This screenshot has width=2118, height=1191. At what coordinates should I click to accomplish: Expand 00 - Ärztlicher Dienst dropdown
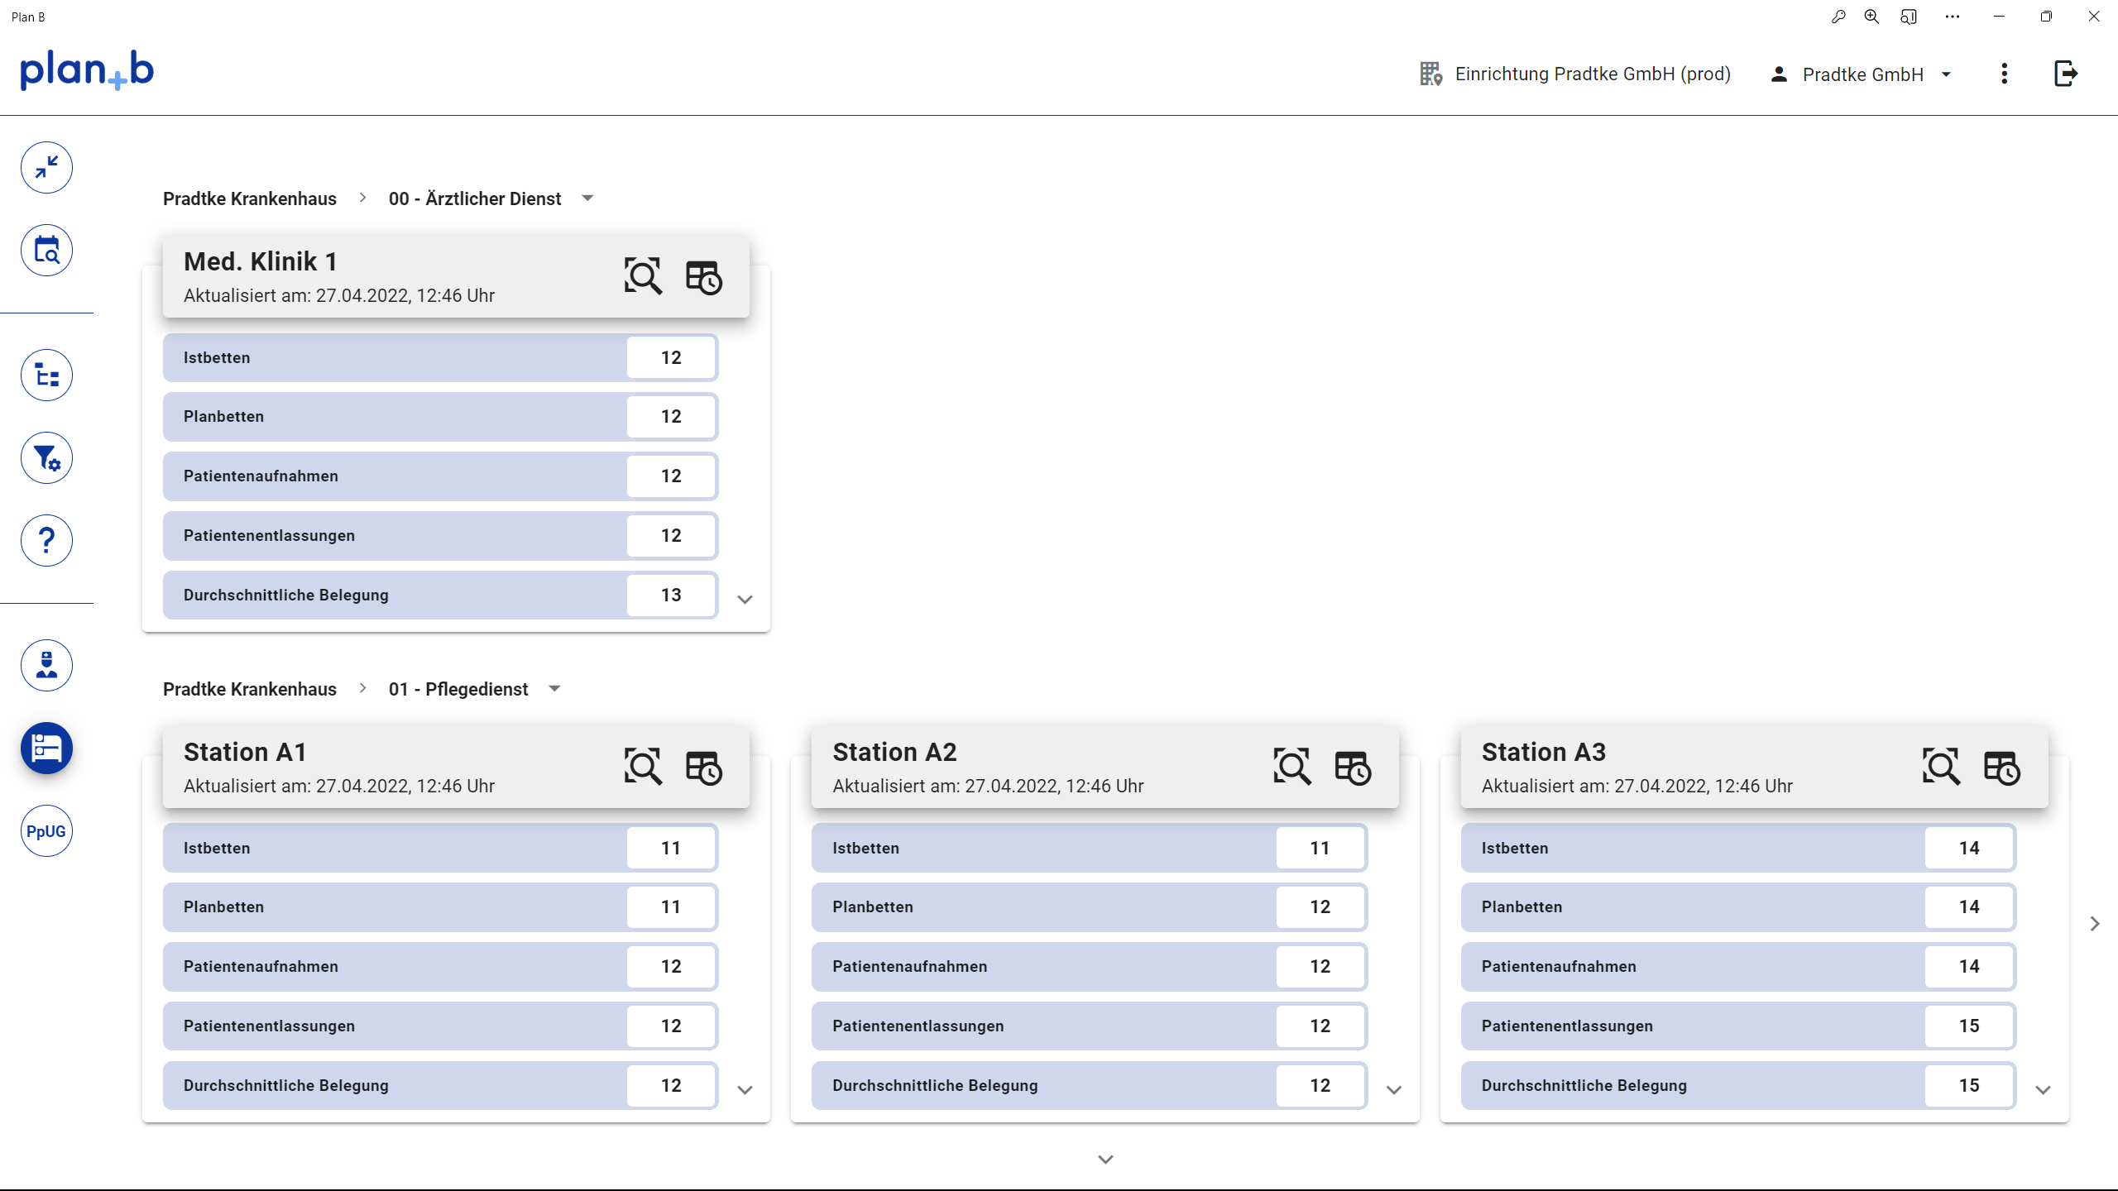tap(587, 198)
